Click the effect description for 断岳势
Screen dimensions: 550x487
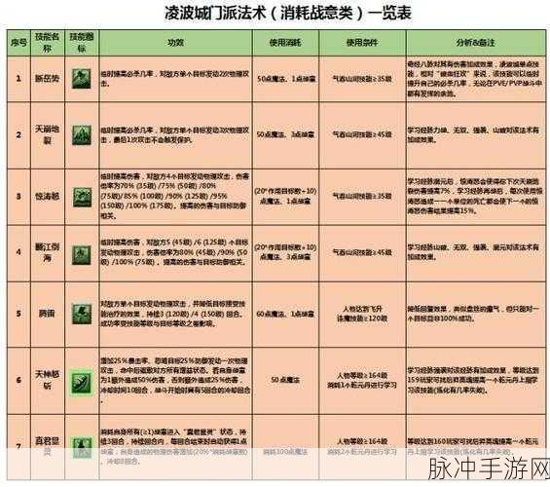[x=175, y=79]
